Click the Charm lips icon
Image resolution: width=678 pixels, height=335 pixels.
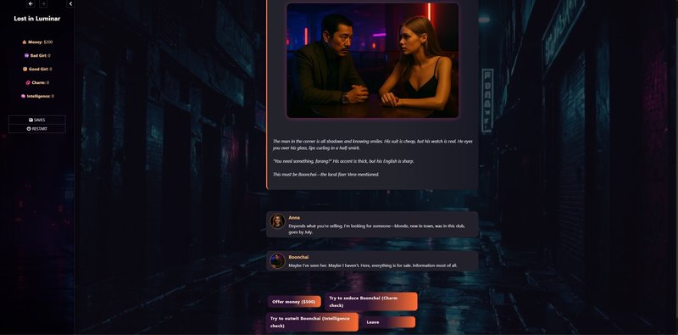[x=28, y=82]
